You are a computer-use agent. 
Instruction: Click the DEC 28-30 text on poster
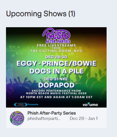[x=56, y=57]
